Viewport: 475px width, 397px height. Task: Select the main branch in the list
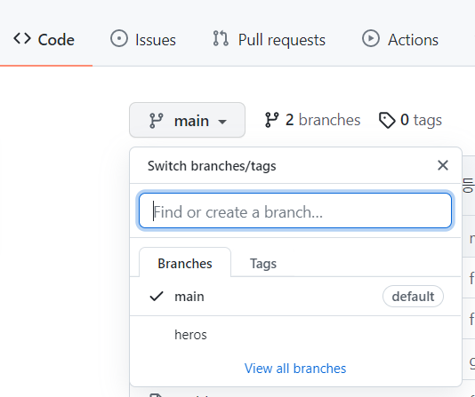(295, 297)
